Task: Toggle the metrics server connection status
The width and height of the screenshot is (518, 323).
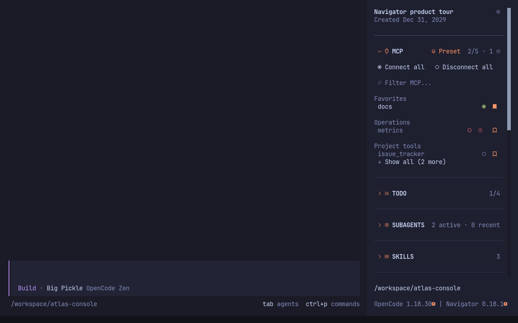Action: (x=469, y=130)
